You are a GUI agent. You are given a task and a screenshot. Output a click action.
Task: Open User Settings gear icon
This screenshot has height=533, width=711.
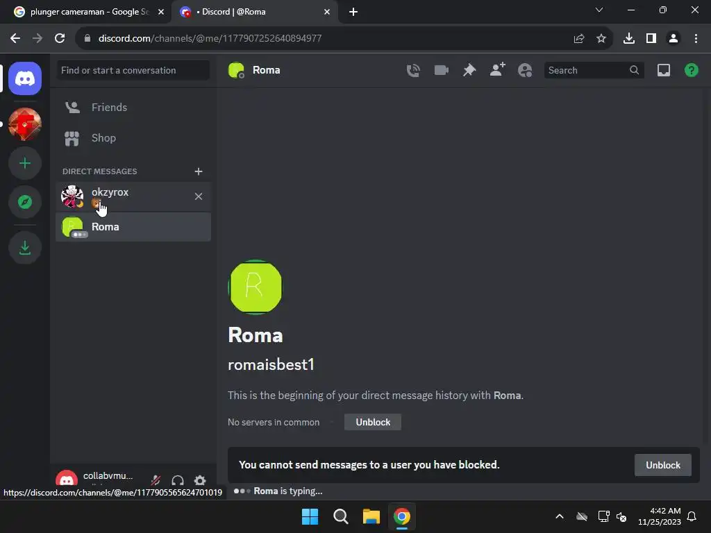pos(200,480)
